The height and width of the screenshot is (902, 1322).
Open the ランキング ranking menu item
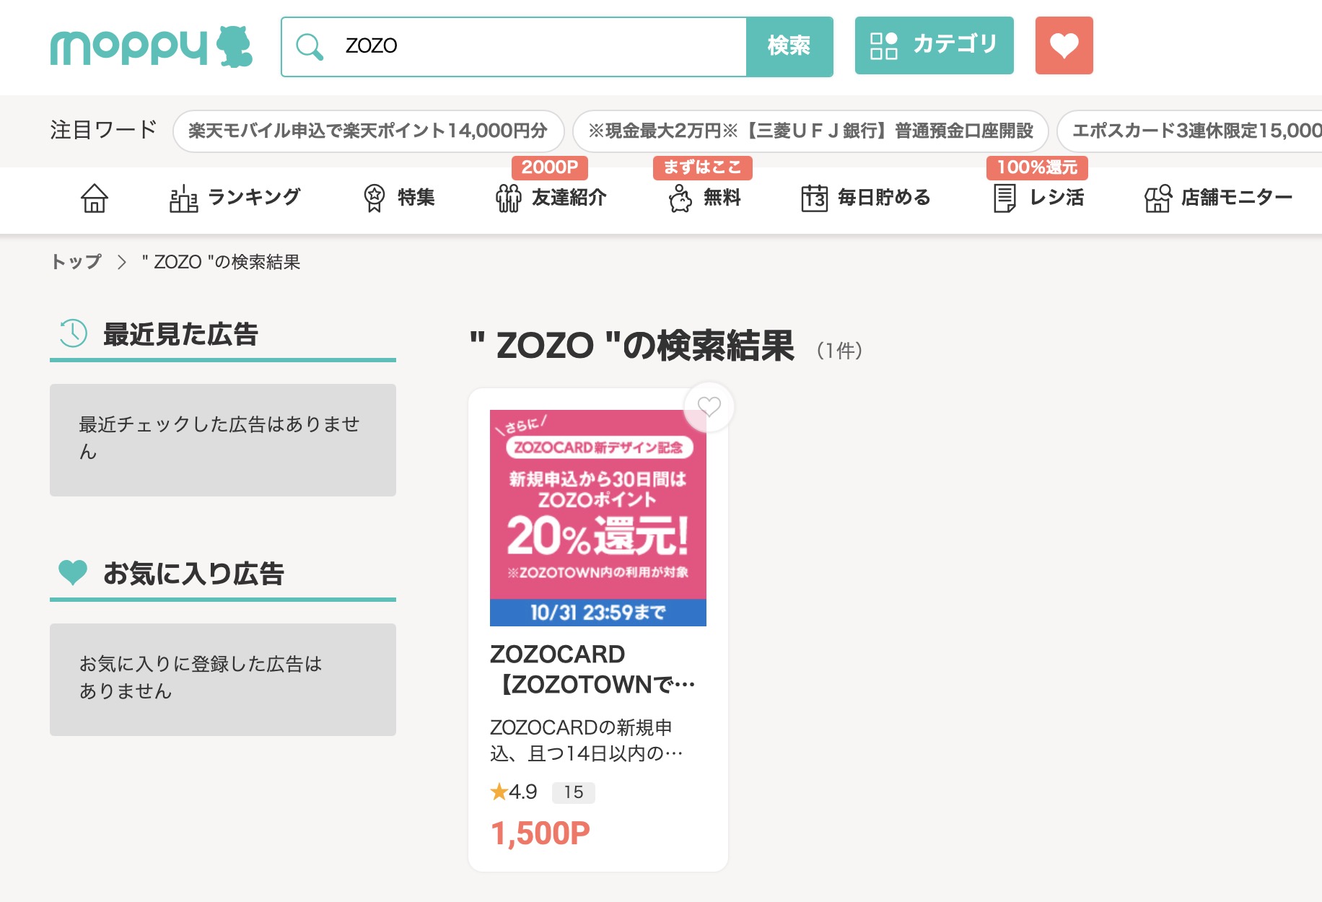tap(235, 198)
